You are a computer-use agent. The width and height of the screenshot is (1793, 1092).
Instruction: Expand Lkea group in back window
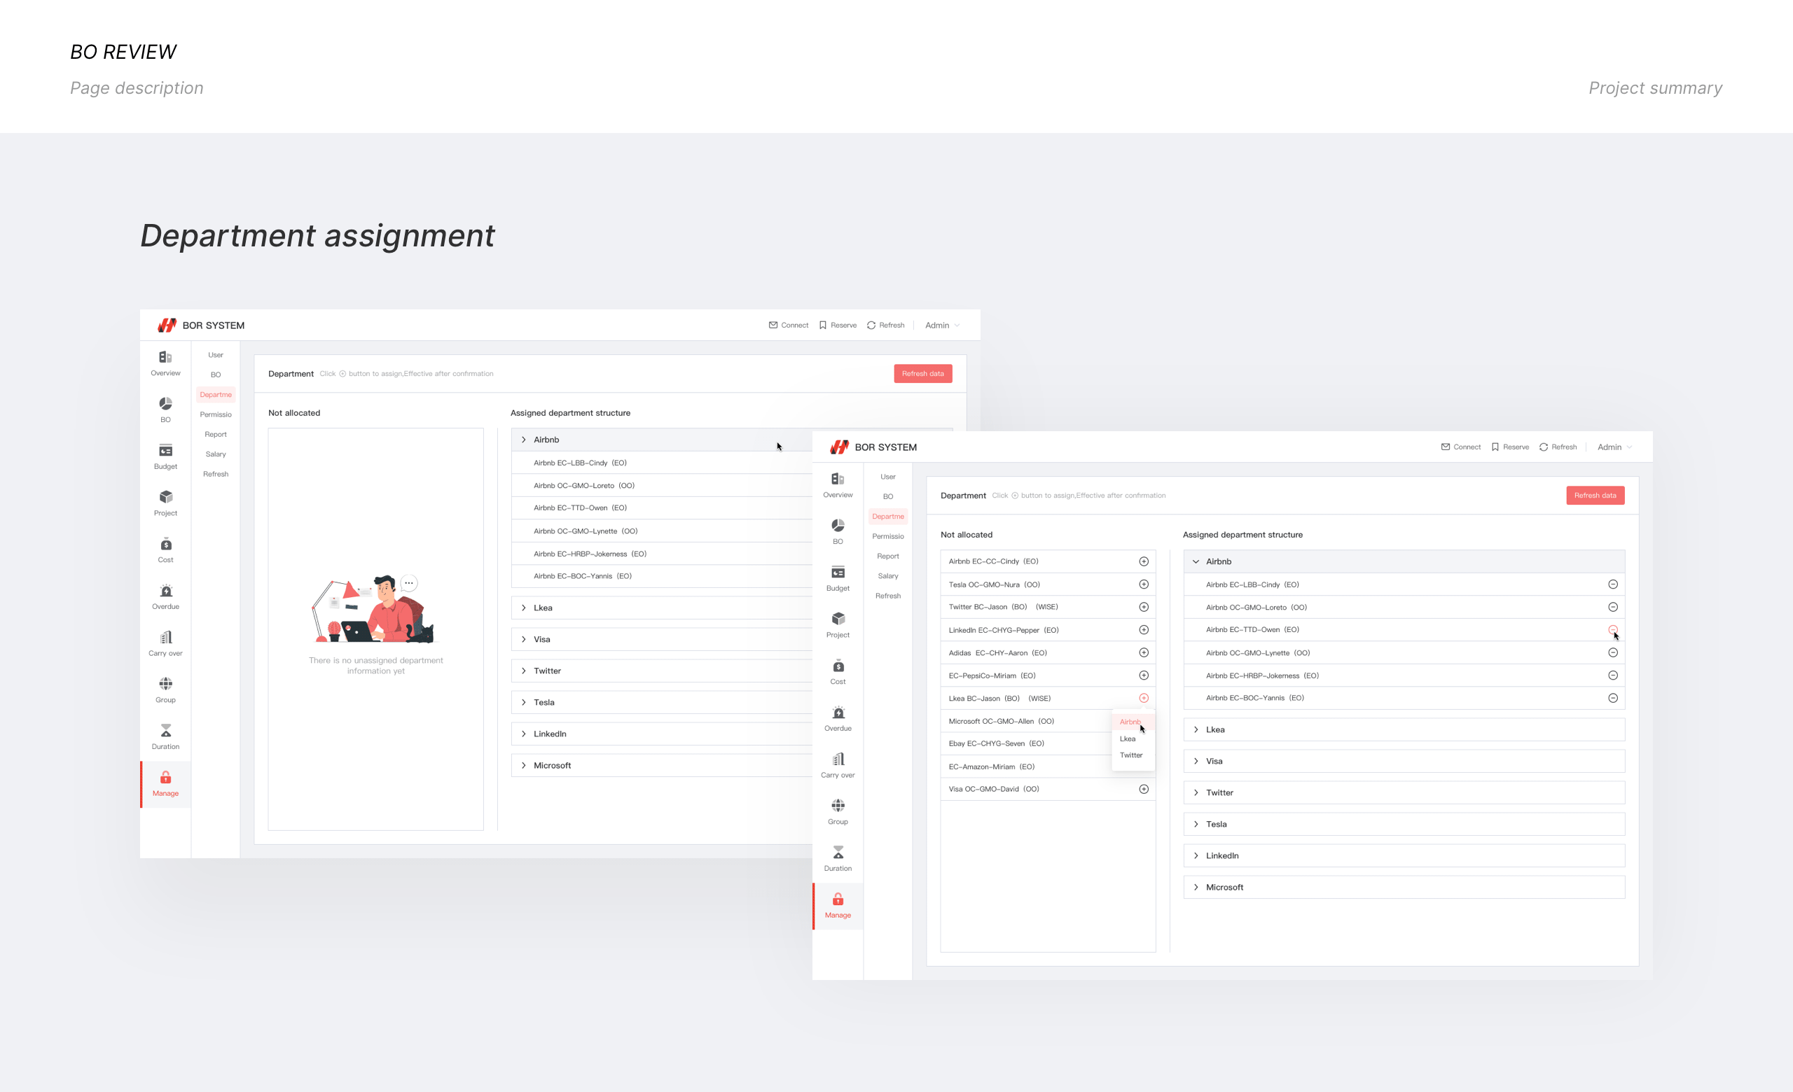coord(523,608)
